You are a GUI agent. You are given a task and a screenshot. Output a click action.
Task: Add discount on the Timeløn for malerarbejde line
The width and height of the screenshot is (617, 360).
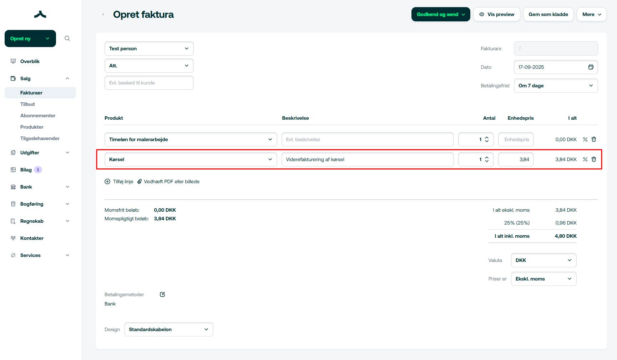tap(585, 139)
